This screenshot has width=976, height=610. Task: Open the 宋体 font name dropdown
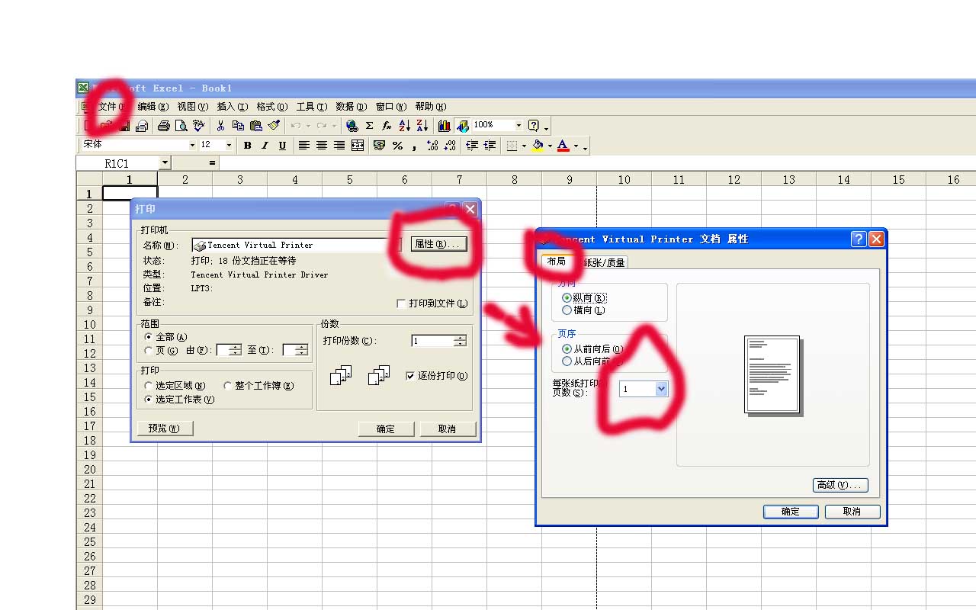(192, 145)
